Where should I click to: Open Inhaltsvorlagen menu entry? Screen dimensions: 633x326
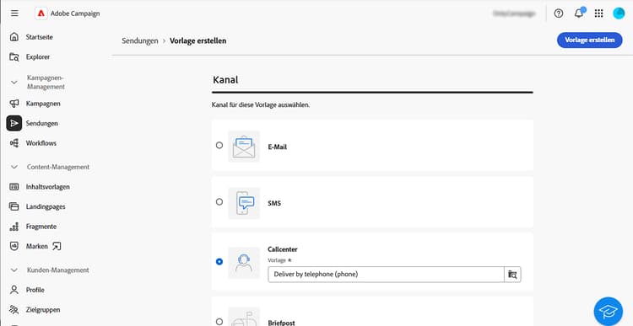[47, 186]
